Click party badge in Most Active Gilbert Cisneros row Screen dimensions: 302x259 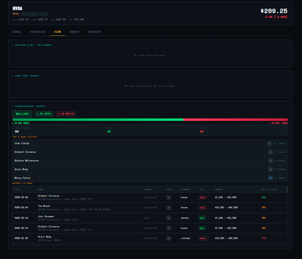coord(270,152)
